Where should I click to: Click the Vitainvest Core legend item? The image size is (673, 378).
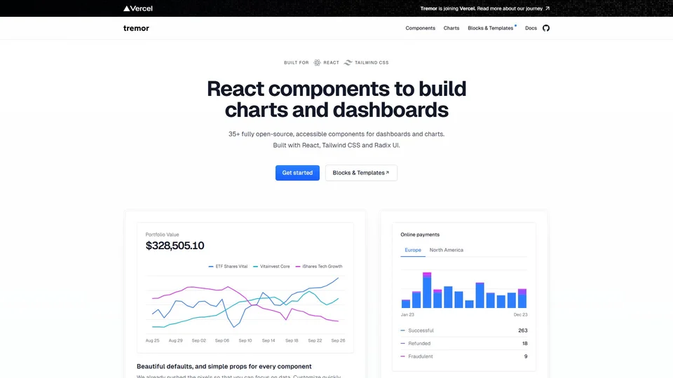271,267
